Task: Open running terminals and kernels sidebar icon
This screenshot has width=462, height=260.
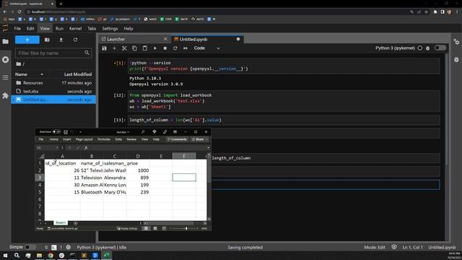Action: [5, 59]
